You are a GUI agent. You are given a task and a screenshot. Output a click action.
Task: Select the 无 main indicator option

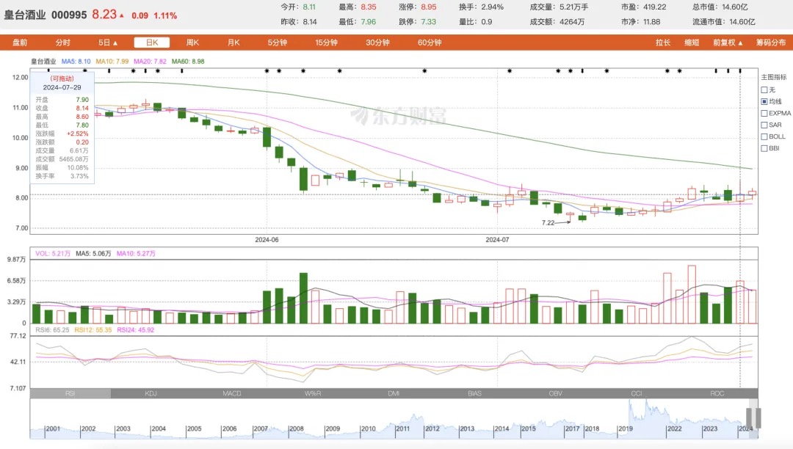point(764,90)
